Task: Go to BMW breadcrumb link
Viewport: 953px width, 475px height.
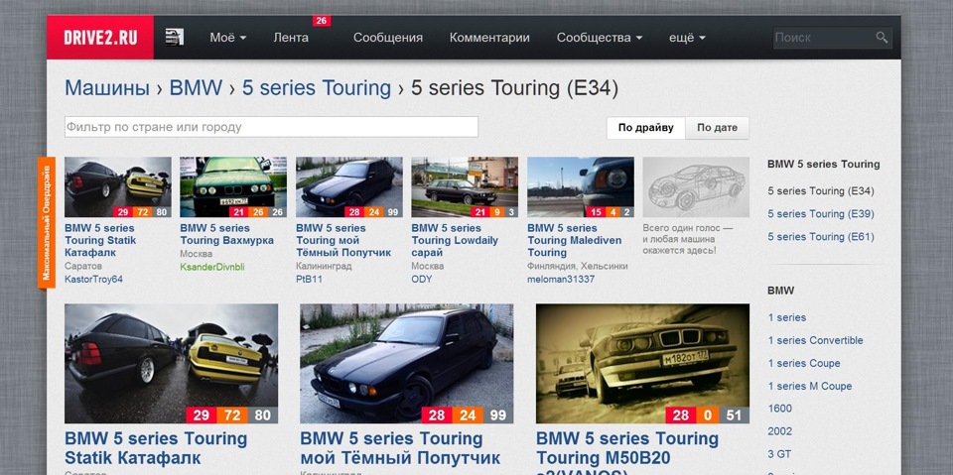Action: pyautogui.click(x=196, y=88)
